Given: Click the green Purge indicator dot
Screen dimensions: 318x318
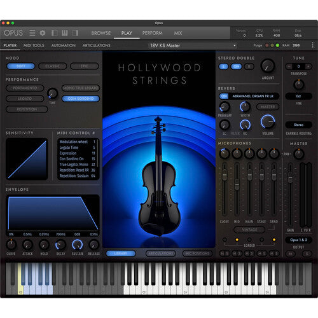Looking at the screenshot, I should click(277, 45).
